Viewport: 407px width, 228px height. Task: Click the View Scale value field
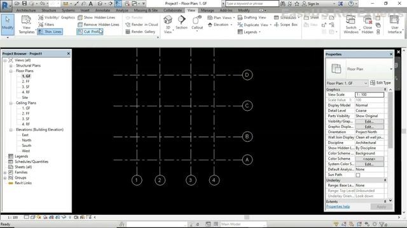[x=369, y=94]
